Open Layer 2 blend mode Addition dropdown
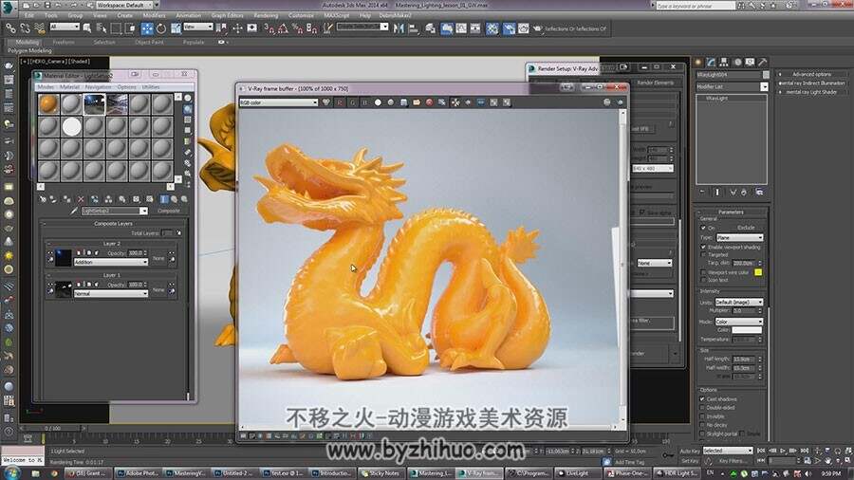Image resolution: width=854 pixels, height=480 pixels. tap(111, 263)
